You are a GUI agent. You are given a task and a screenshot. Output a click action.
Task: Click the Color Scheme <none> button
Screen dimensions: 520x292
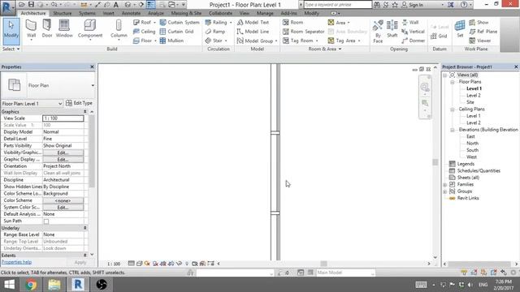click(63, 200)
